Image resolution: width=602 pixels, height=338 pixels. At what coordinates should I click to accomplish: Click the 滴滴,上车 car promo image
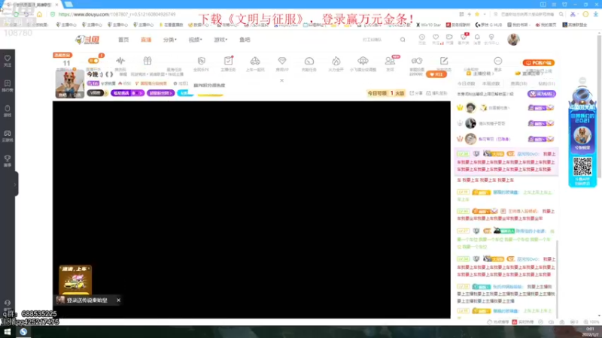(75, 281)
